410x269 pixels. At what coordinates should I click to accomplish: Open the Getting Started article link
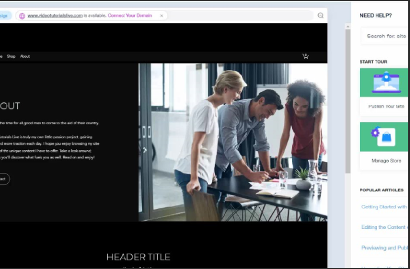[x=384, y=207]
